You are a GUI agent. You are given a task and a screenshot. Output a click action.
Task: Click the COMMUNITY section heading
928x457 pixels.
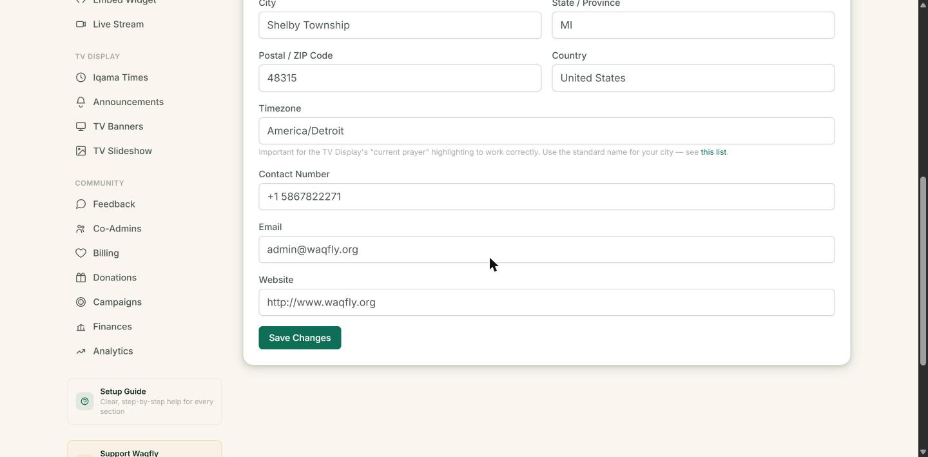click(x=99, y=183)
